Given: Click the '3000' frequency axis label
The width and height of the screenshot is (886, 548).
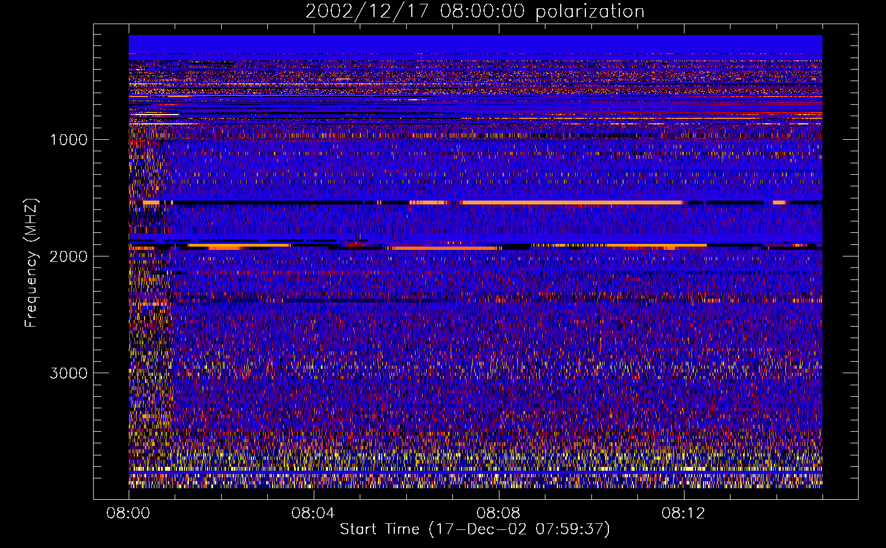Looking at the screenshot, I should click(68, 373).
